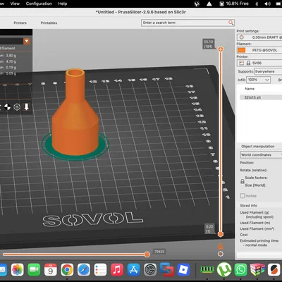Open Safari from the dock
The height and width of the screenshot is (282, 282).
click(84, 270)
